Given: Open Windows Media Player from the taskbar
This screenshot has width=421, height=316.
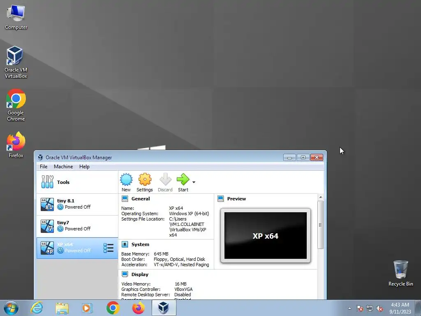Looking at the screenshot, I should 87,308.
